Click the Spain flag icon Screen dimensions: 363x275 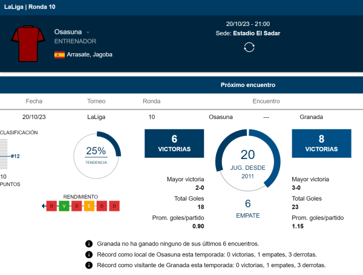(59, 54)
